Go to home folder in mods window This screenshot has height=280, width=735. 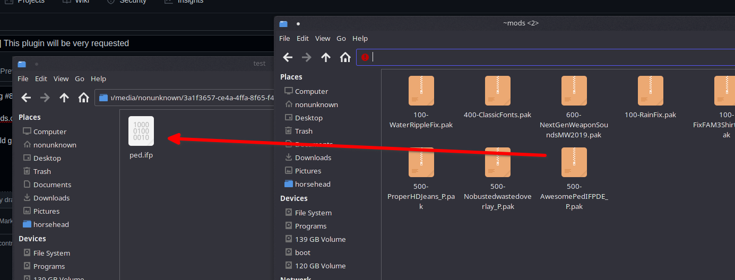(345, 57)
